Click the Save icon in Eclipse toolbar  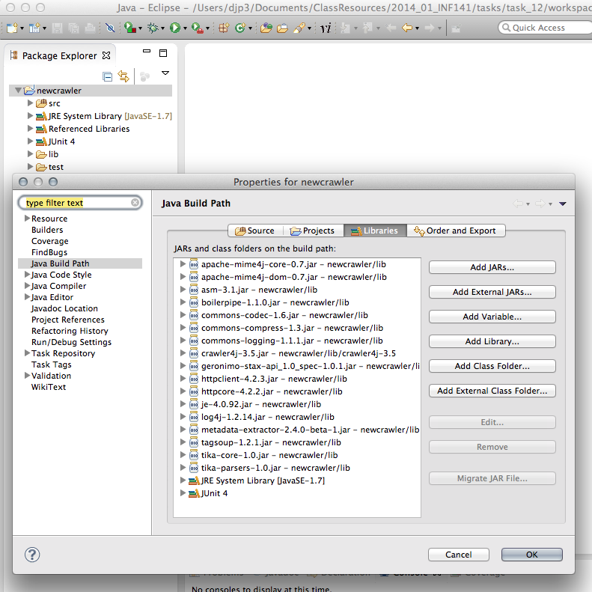point(57,28)
